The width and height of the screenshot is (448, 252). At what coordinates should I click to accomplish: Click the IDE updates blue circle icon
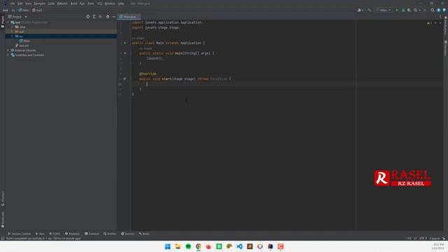click(x=439, y=10)
